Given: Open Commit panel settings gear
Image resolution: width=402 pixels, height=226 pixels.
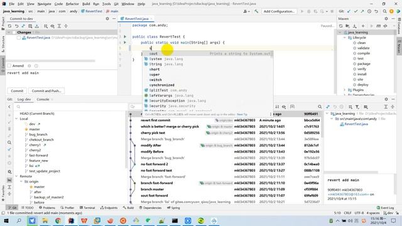Looking at the screenshot, I should pos(107,19).
